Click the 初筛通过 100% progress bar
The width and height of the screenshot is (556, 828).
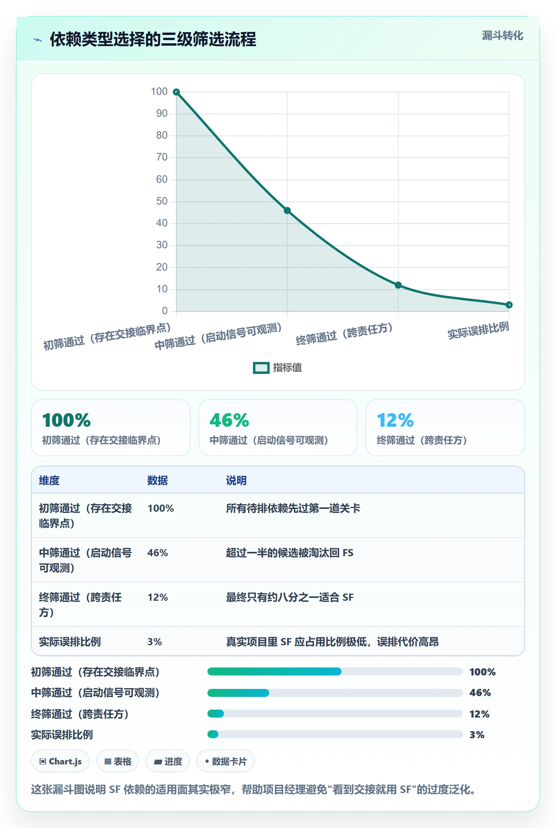(x=335, y=671)
